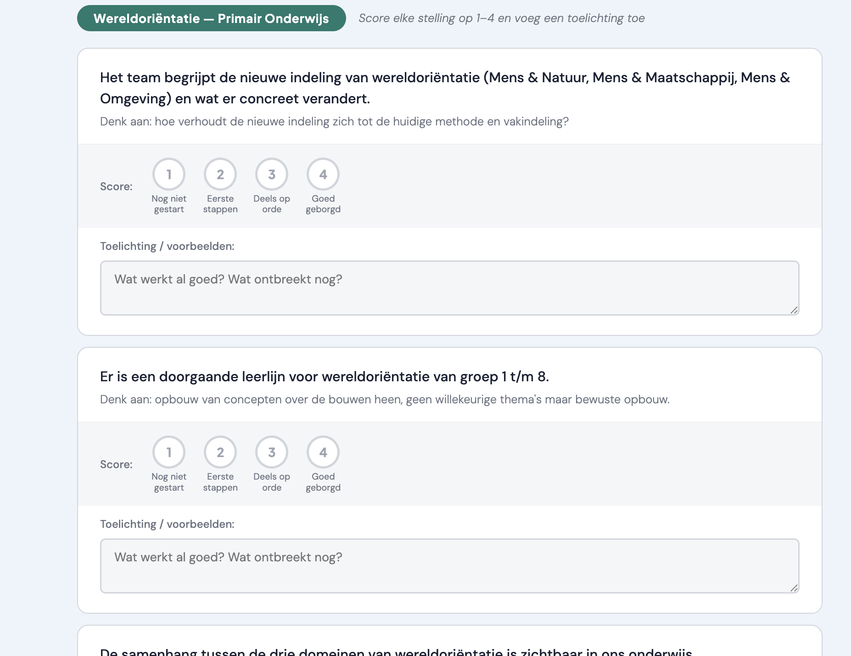Select score 2 for the nieuwe indeling statement
The height and width of the screenshot is (656, 851).
[220, 175]
